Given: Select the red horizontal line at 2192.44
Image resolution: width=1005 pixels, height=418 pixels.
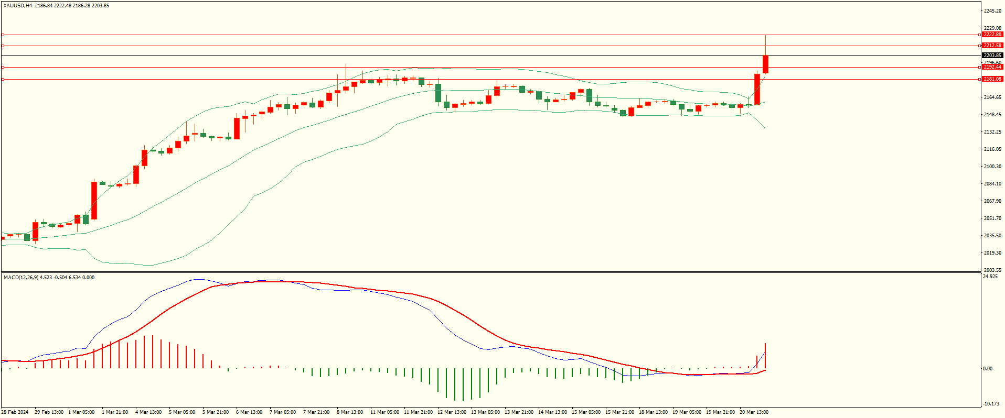Looking at the screenshot, I should coord(490,67).
